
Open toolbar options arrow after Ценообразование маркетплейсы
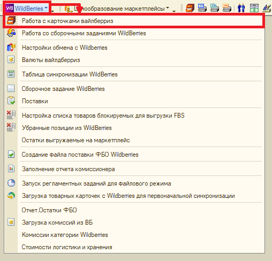[174, 11]
